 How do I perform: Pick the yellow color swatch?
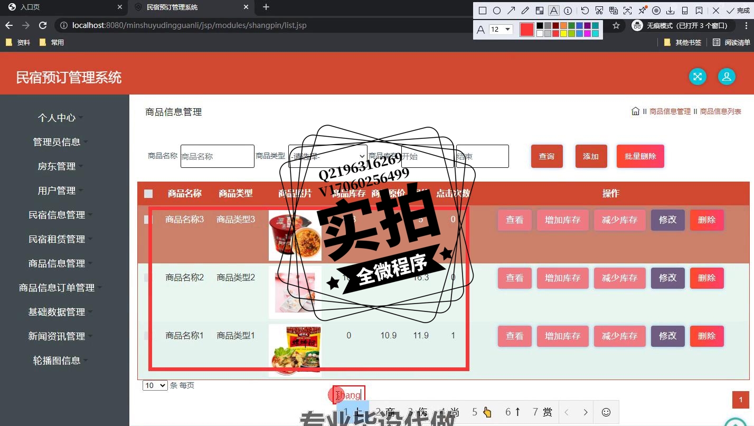tap(563, 34)
